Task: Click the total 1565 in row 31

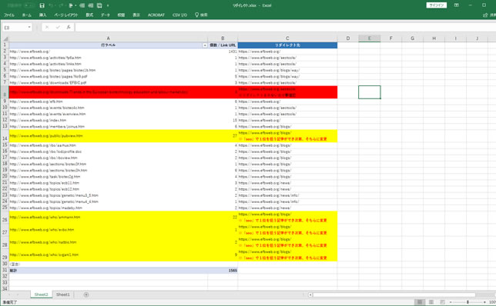Action: 233,271
